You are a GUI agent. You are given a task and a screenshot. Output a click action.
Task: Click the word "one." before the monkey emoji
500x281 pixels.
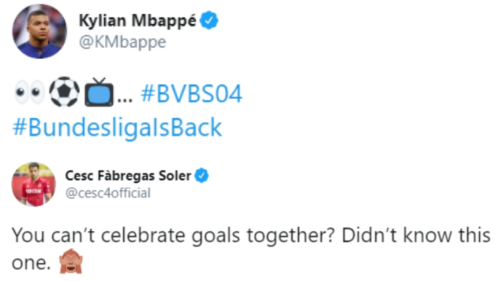pos(31,264)
